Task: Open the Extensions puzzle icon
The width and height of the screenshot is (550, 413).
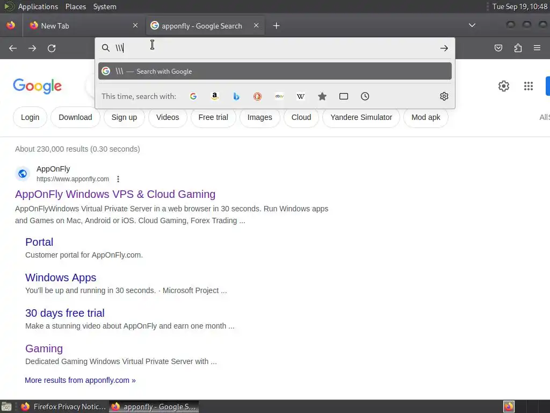Action: 518,48
